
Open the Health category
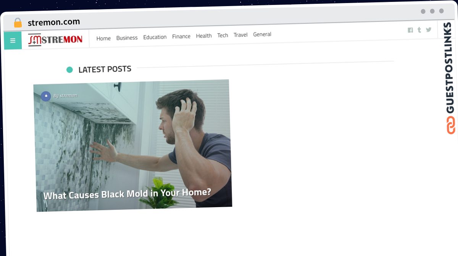tap(204, 36)
